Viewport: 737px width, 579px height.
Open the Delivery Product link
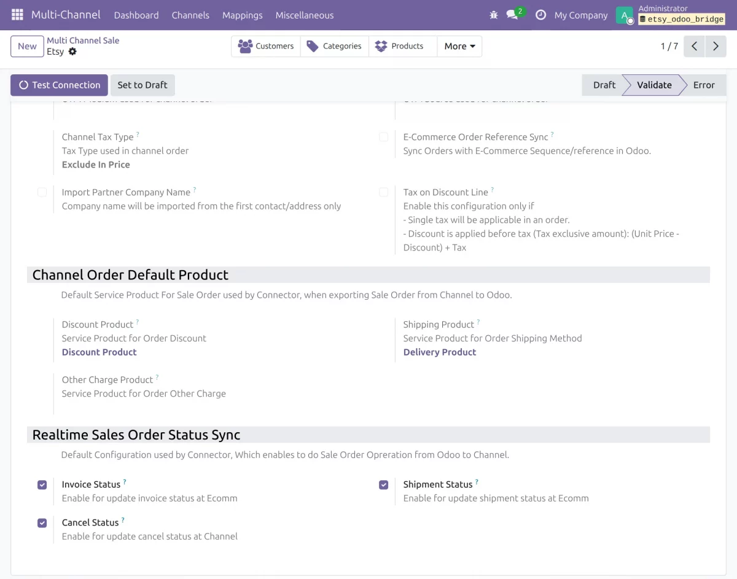(x=440, y=352)
